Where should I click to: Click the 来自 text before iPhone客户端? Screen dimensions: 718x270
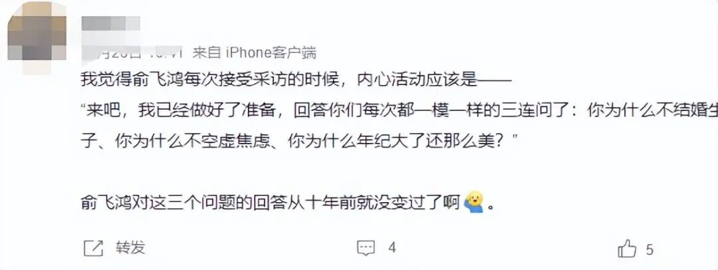(x=207, y=53)
